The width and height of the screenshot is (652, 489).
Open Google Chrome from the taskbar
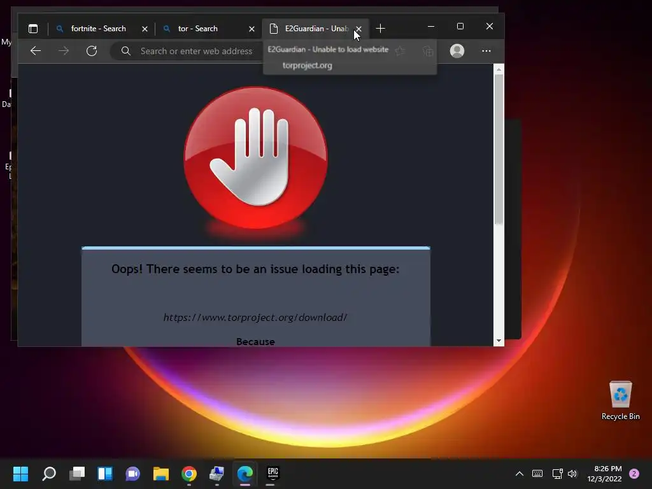pos(188,473)
